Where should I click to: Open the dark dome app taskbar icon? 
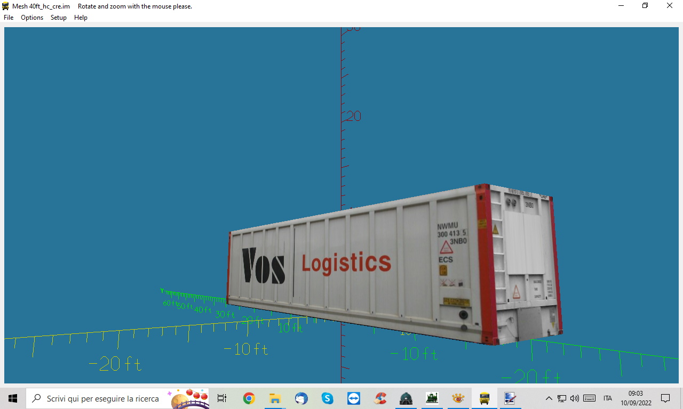pos(406,398)
